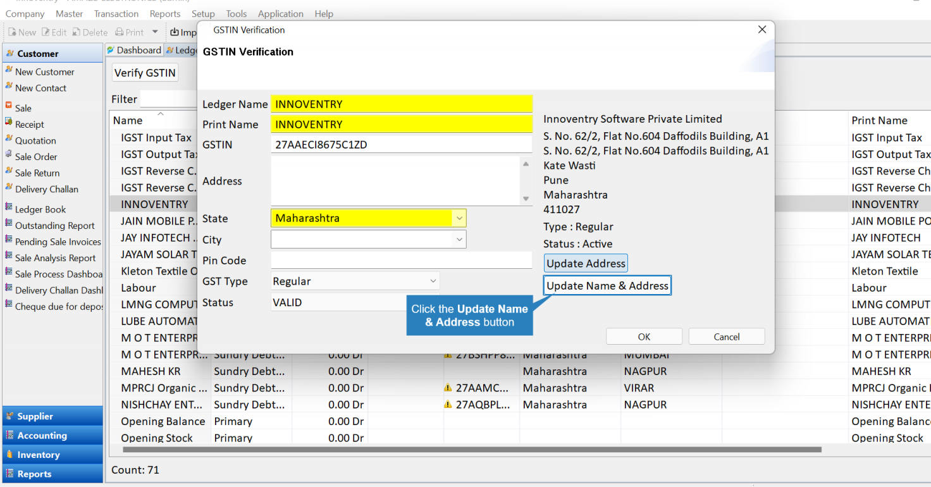Click the Address box scroll down arrow
931x487 pixels.
pyautogui.click(x=526, y=199)
